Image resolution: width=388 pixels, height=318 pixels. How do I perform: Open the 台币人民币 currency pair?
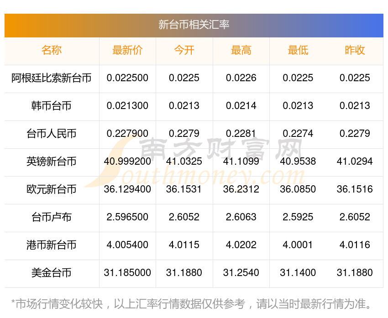point(52,134)
